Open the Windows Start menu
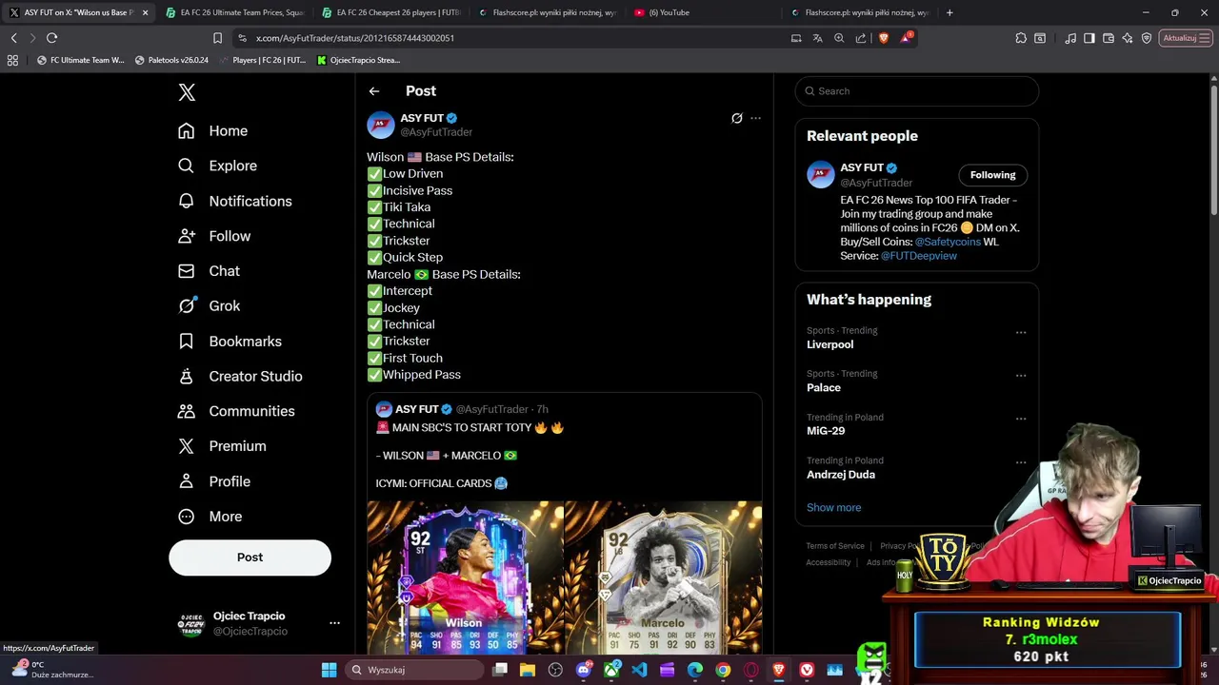Screen dimensions: 1219x685 pos(329,670)
